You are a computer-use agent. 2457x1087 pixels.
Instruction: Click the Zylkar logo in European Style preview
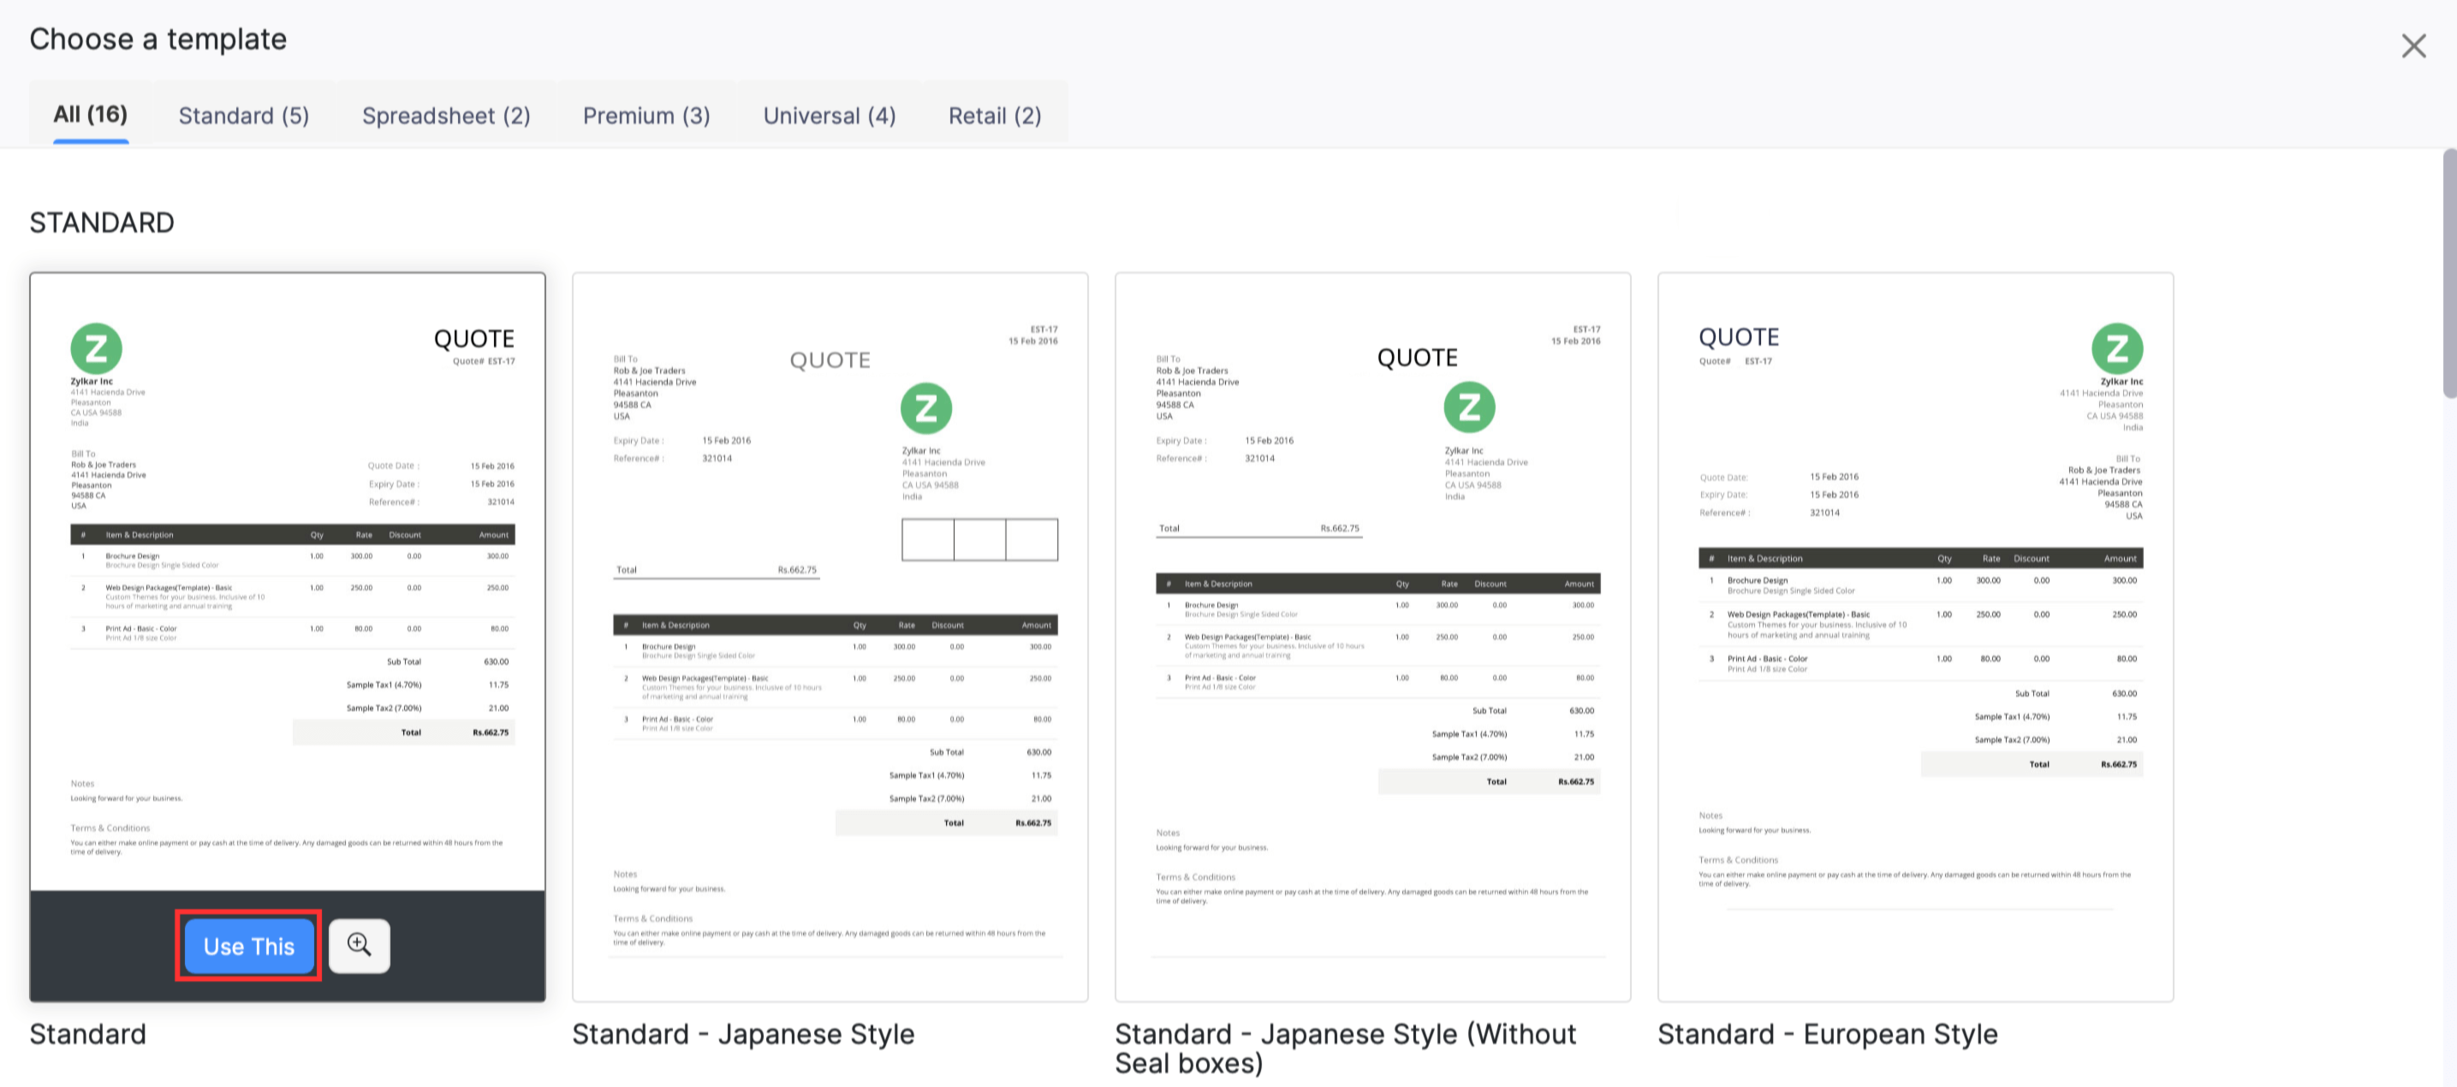click(x=2116, y=349)
